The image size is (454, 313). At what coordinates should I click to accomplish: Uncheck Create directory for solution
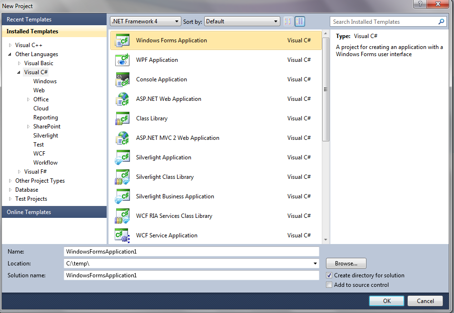329,275
